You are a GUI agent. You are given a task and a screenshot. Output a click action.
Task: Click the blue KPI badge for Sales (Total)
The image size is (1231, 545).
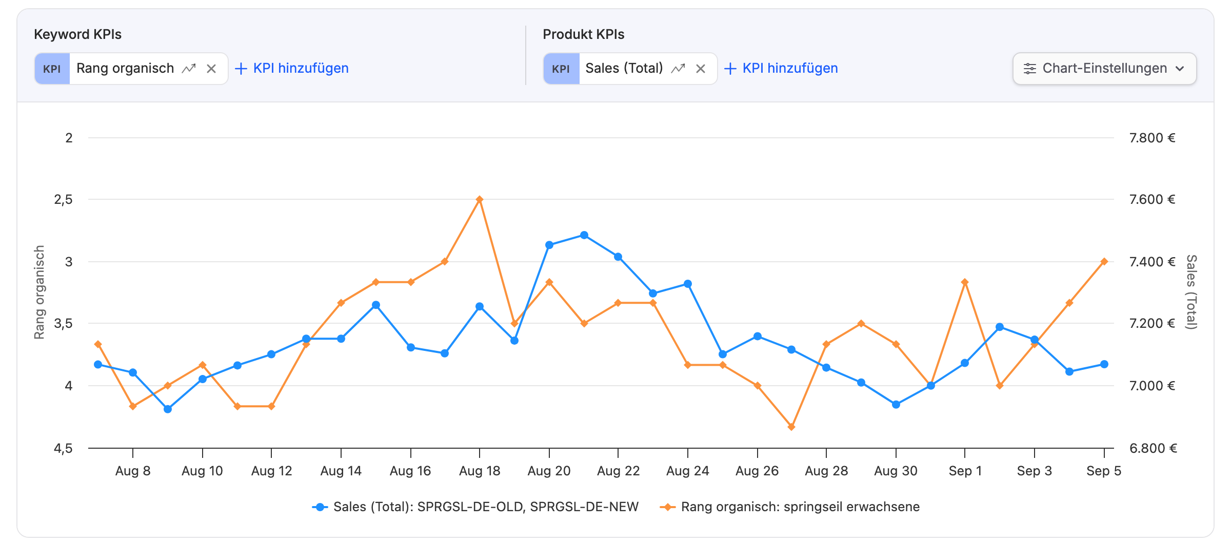tap(561, 69)
